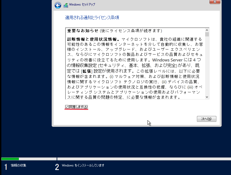This screenshot has height=175, width=231.
Task: Click the 情報の収集 step label
Action: click(18, 165)
